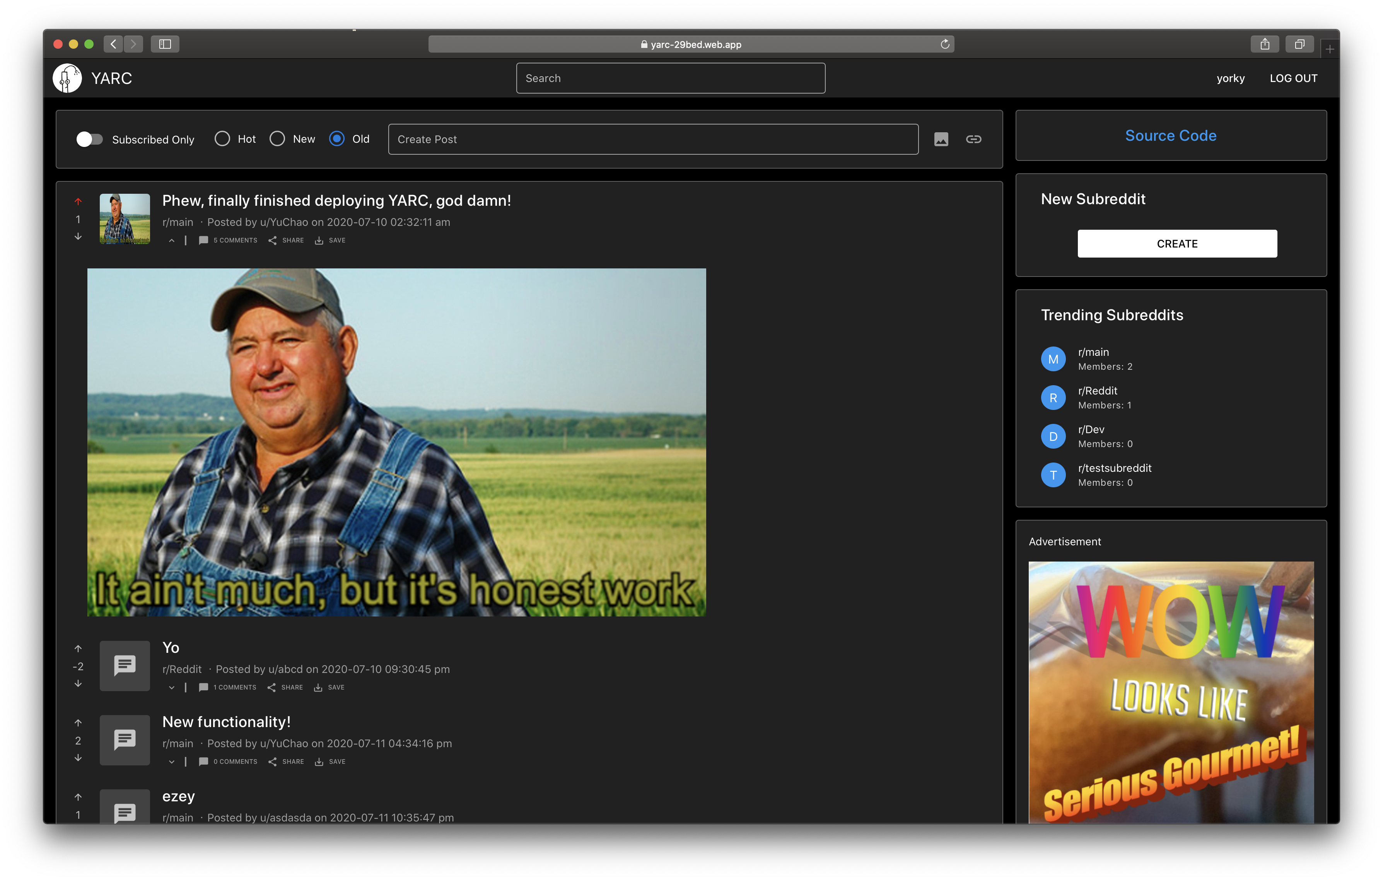This screenshot has width=1383, height=881.
Task: Click the YARC title text
Action: (111, 78)
